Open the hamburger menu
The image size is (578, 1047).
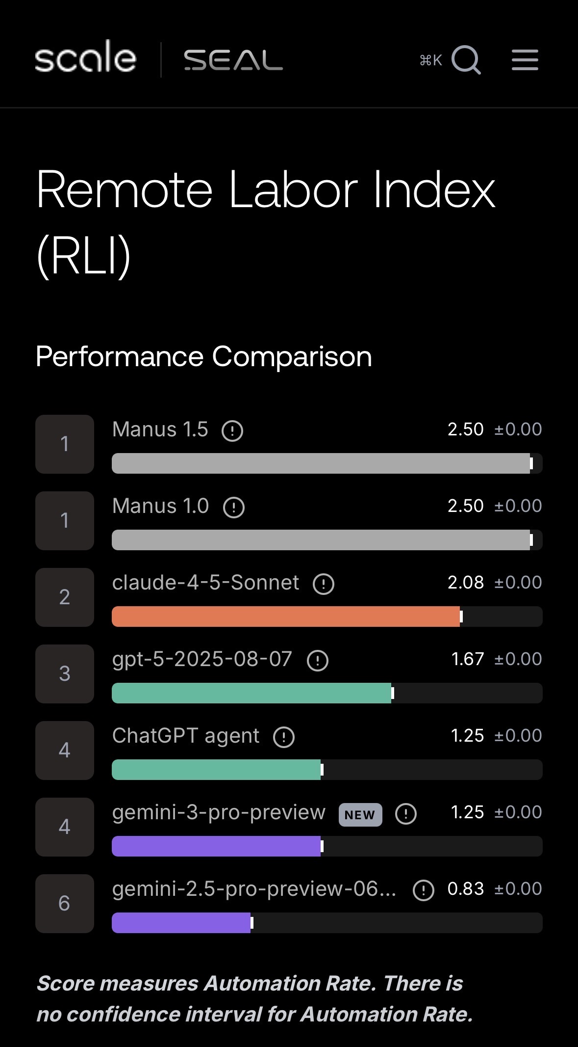pos(525,60)
